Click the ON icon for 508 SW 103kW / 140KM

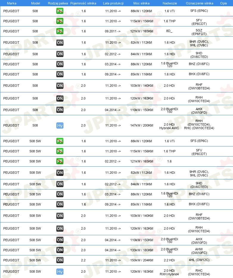pos(60,216)
